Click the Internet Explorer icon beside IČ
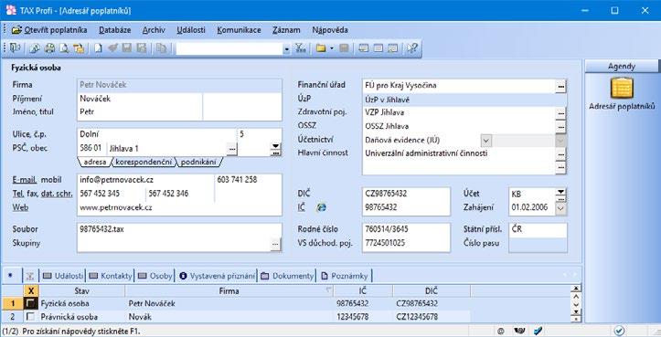The height and width of the screenshot is (337, 661). click(321, 207)
